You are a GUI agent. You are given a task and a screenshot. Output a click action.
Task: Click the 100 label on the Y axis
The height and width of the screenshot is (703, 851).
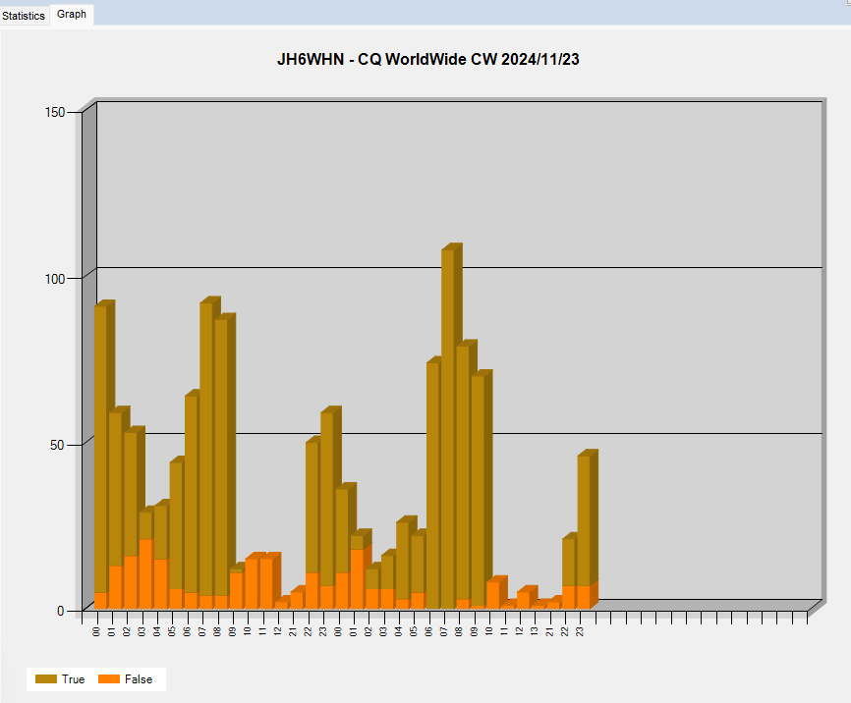pyautogui.click(x=55, y=278)
